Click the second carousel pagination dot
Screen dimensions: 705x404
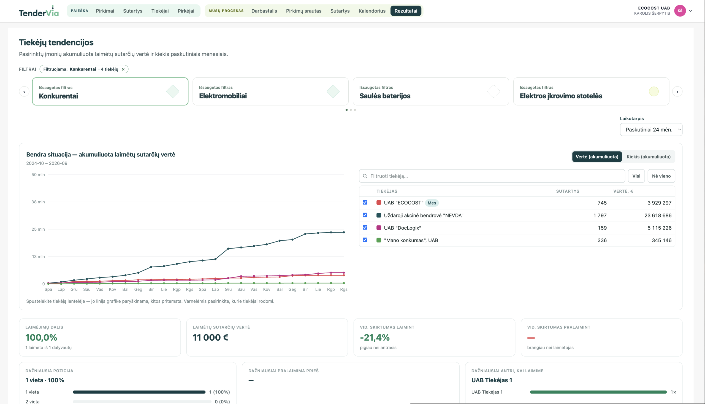(x=351, y=110)
